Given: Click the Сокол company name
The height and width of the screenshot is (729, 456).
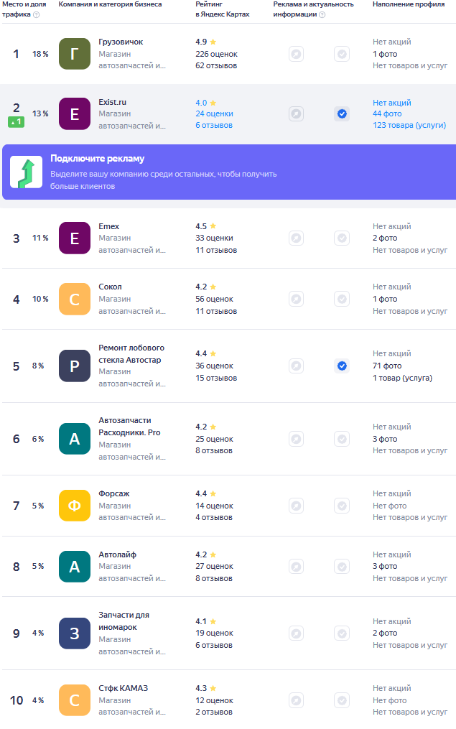Looking at the screenshot, I should (x=110, y=287).
